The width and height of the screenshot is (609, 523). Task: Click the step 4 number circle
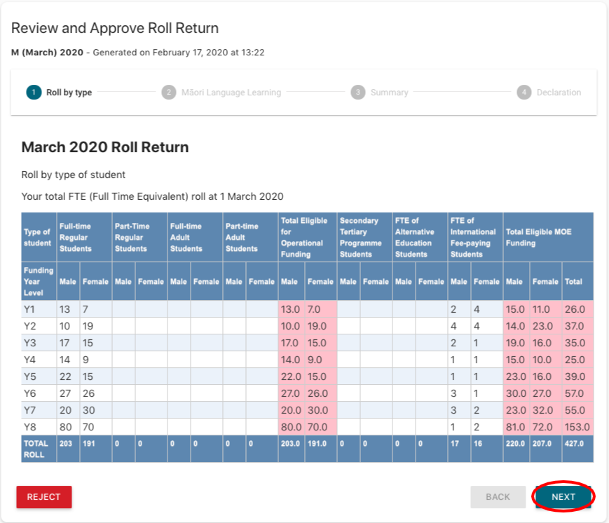(524, 92)
